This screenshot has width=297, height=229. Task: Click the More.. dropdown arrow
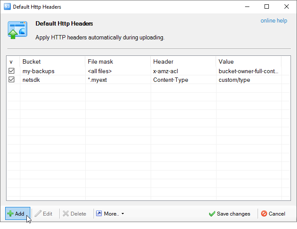pyautogui.click(x=123, y=214)
